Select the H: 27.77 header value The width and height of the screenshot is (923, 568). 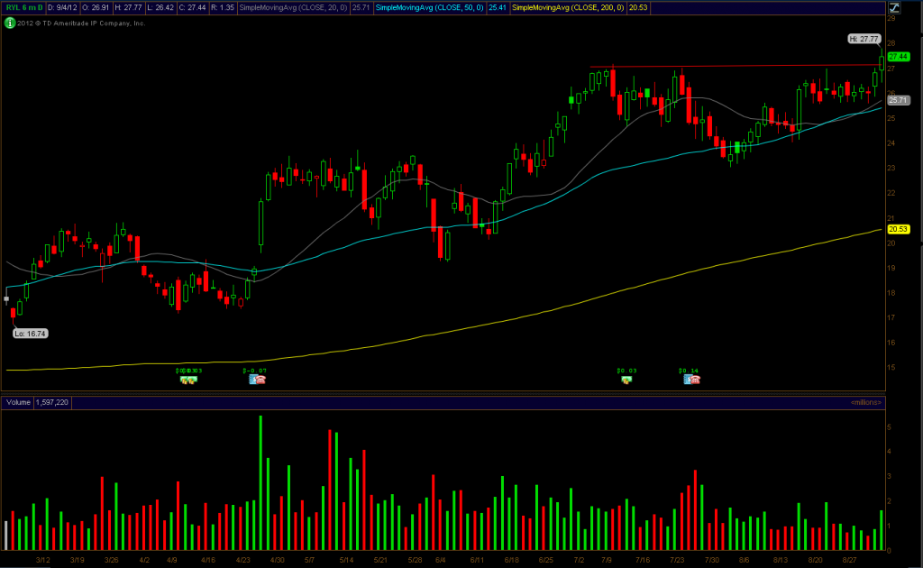click(128, 7)
